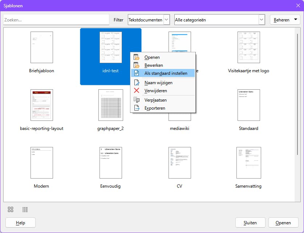Select Als standaard instellen menu entry

point(166,73)
